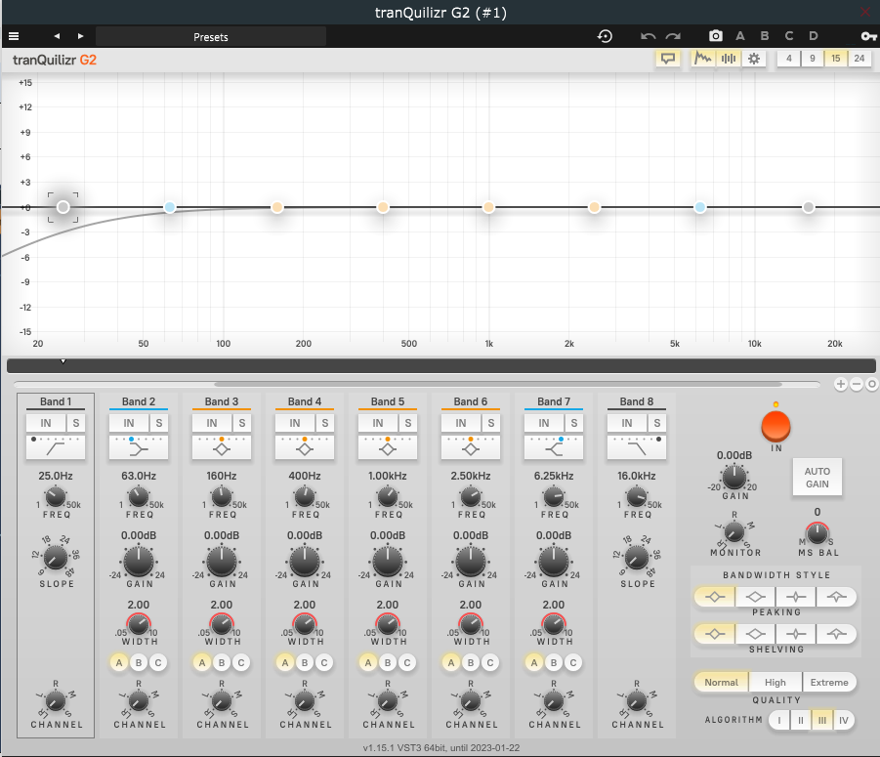Select snapshot slot C
The height and width of the screenshot is (757, 880).
[x=789, y=36]
